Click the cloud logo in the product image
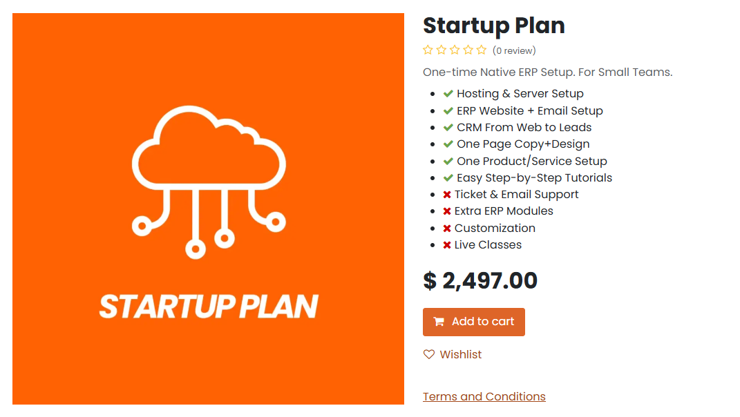The image size is (740, 417). 209,182
